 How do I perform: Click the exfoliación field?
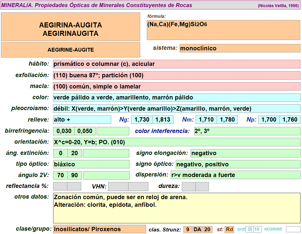177,76
